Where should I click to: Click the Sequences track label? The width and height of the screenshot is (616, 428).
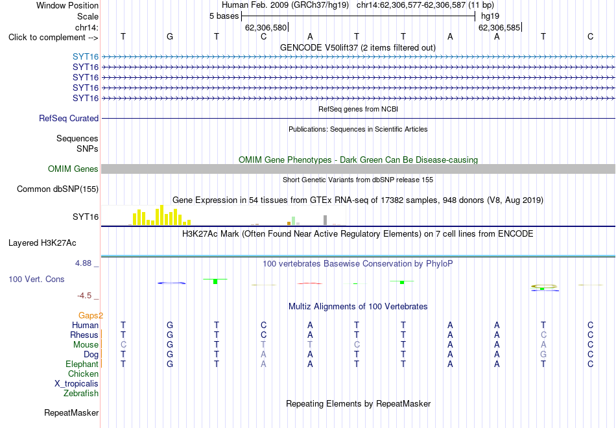77,138
